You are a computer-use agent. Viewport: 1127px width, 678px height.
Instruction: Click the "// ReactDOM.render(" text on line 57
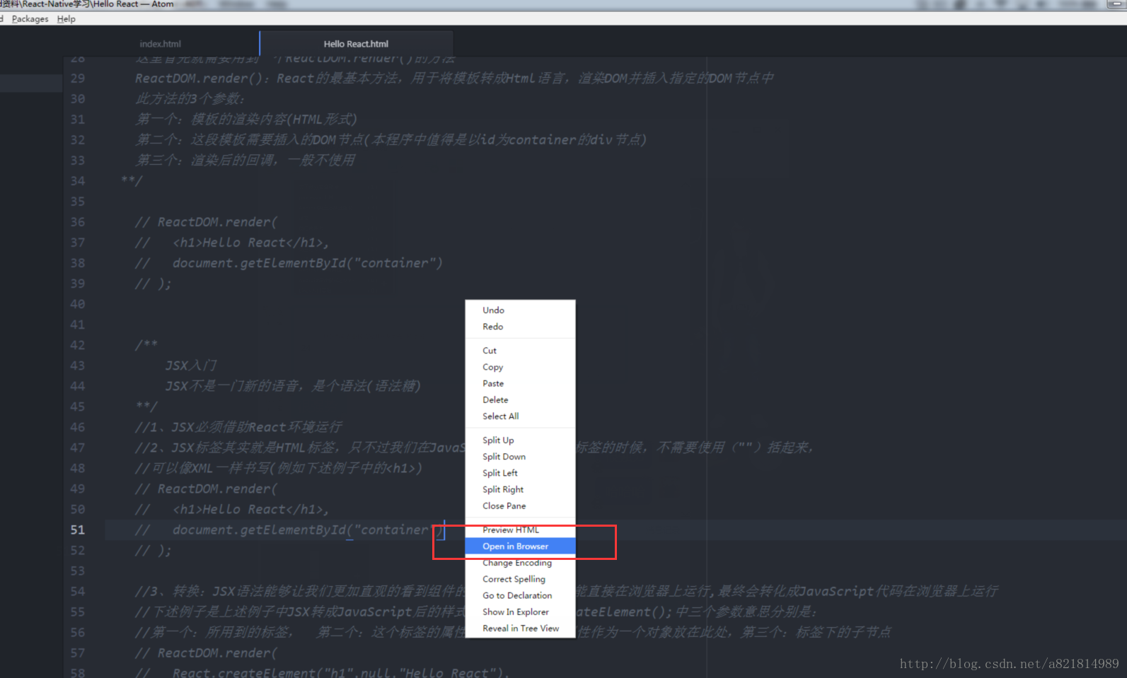(x=207, y=653)
